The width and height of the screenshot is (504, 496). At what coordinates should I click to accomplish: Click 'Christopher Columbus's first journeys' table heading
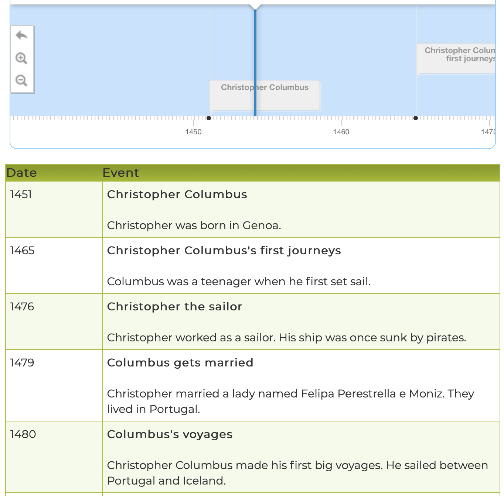(x=224, y=251)
